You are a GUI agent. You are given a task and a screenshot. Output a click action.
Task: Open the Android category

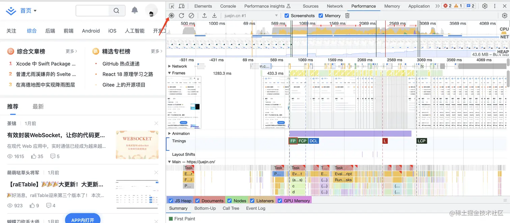91,31
